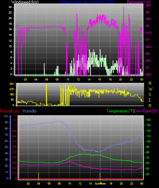Image resolution: width=159 pixels, height=188 pixels.
Task: Click the 360 degree wind direction value
Action: click(x=11, y=84)
